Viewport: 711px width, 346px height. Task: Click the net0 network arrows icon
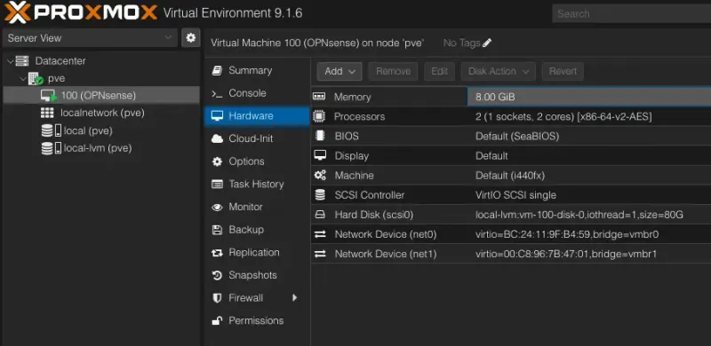320,234
